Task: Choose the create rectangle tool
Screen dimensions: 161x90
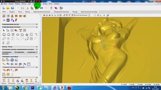Action: coord(4,34)
